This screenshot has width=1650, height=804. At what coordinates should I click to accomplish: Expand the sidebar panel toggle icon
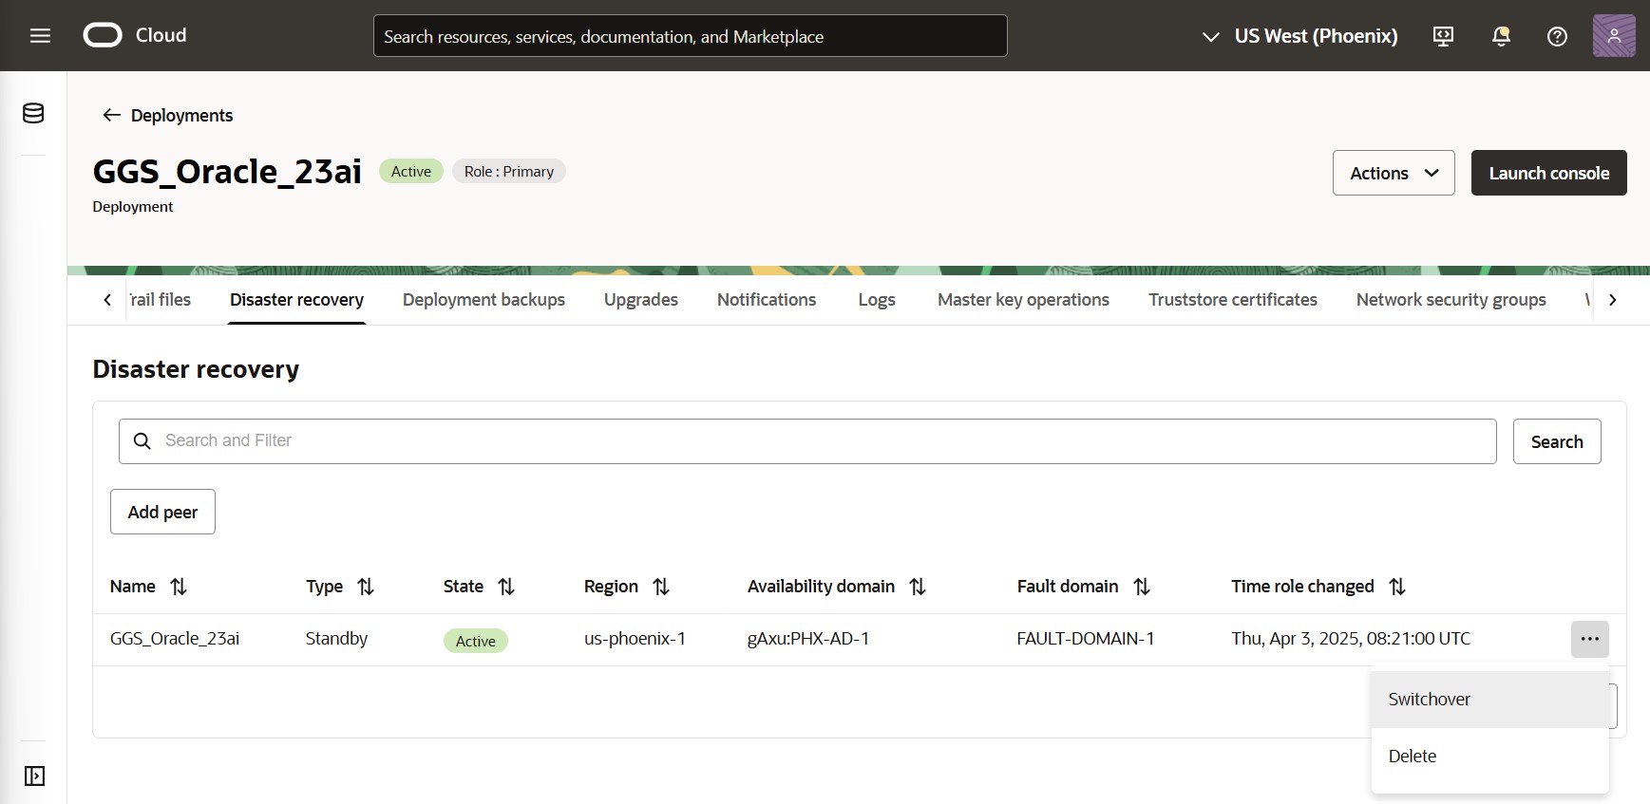34,776
